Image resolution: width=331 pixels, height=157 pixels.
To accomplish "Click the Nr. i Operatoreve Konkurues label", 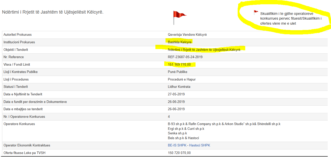I will pos(24,117).
